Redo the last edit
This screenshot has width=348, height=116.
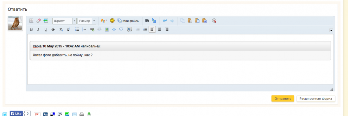click(x=172, y=21)
